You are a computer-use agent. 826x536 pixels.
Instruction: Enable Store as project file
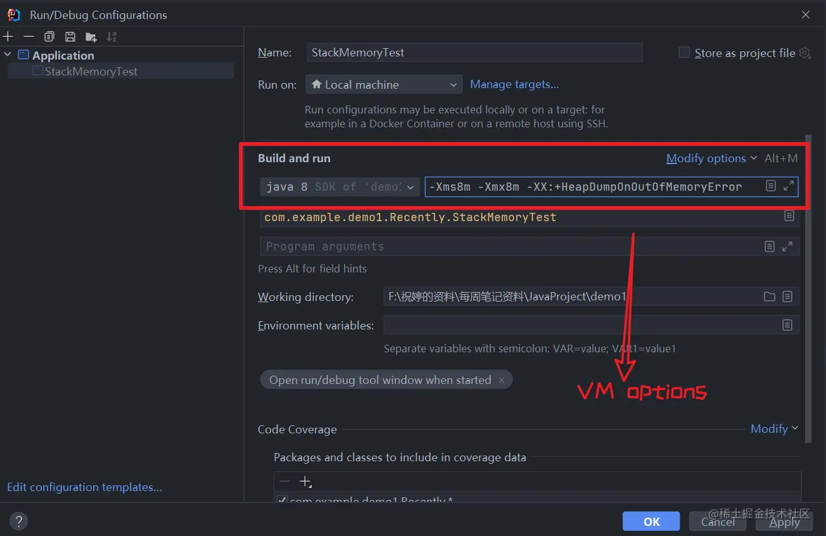coord(684,53)
